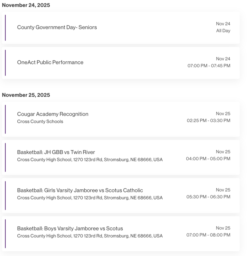Click the 07:00 PM - 07:45 PM time
The height and width of the screenshot is (256, 248).
coord(209,66)
